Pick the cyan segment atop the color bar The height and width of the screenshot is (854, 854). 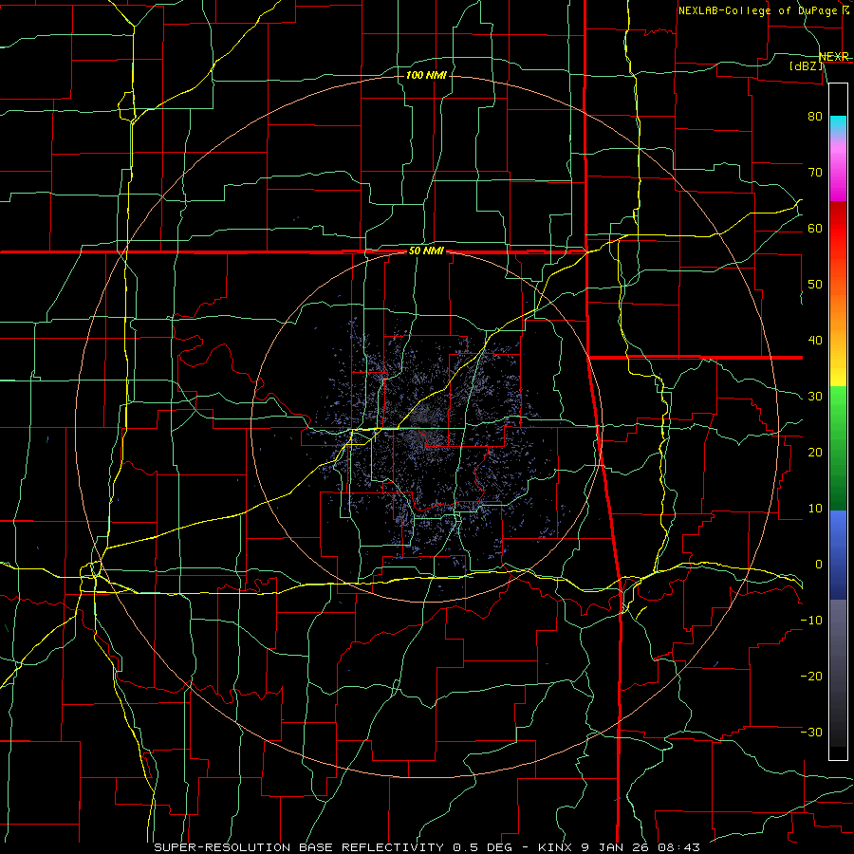coord(838,127)
